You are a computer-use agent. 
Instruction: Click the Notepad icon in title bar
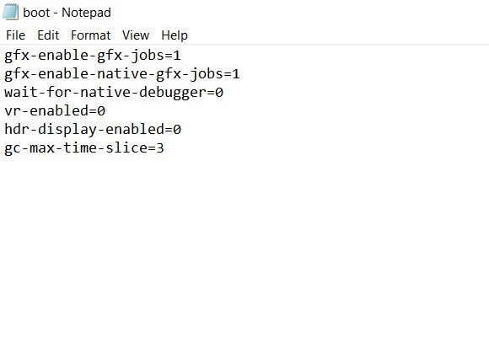pyautogui.click(x=11, y=12)
